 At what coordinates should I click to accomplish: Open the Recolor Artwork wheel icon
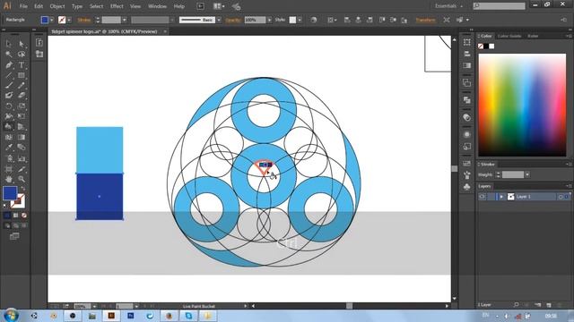click(x=314, y=20)
